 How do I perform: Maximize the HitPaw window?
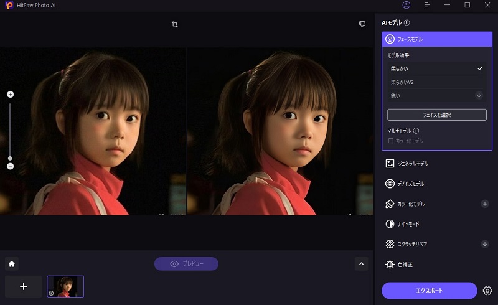[x=467, y=5]
